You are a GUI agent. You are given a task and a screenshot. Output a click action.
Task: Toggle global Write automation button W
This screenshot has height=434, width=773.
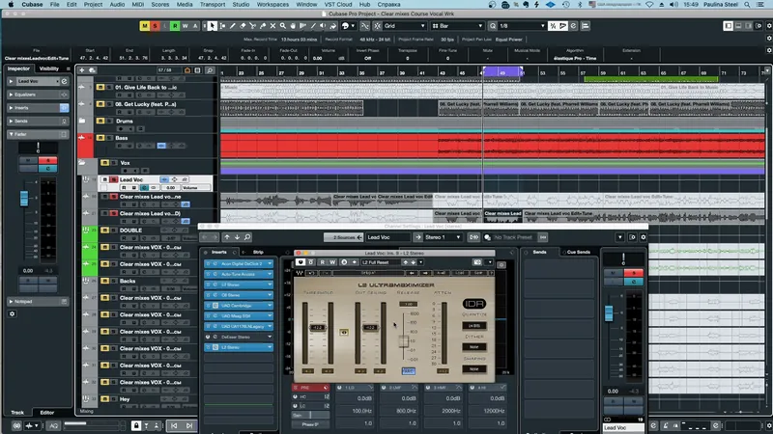(185, 26)
